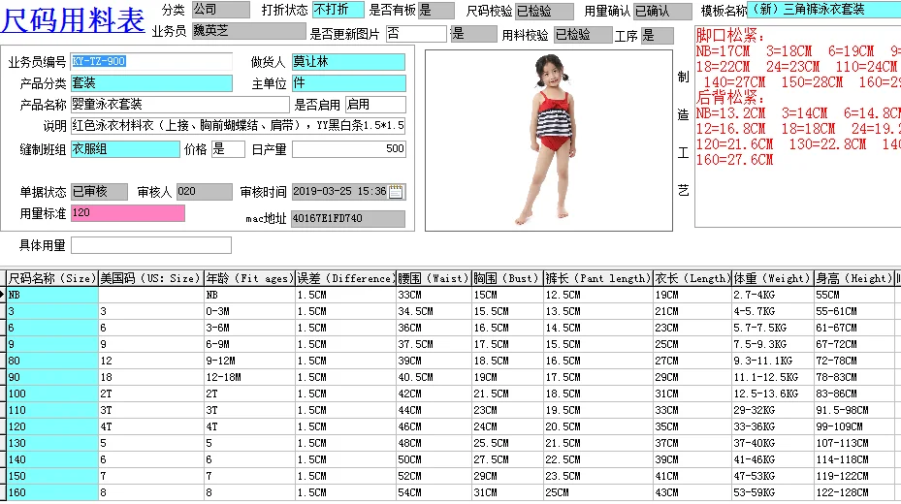Click the 模板名称 field (新)三角裤泳衣套装

824,10
